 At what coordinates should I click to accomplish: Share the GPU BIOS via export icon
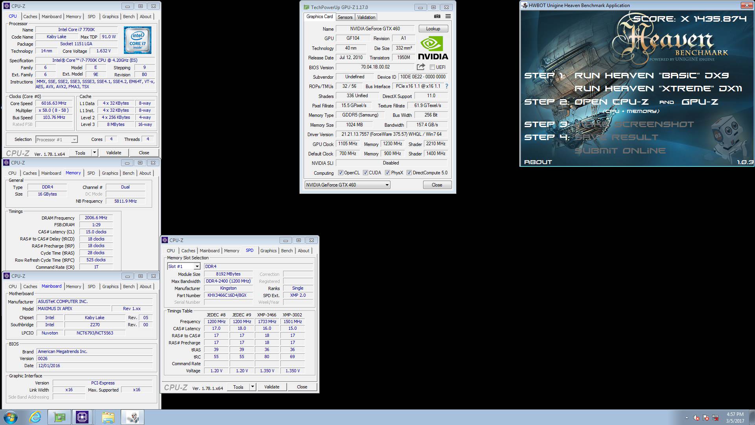[x=421, y=67]
